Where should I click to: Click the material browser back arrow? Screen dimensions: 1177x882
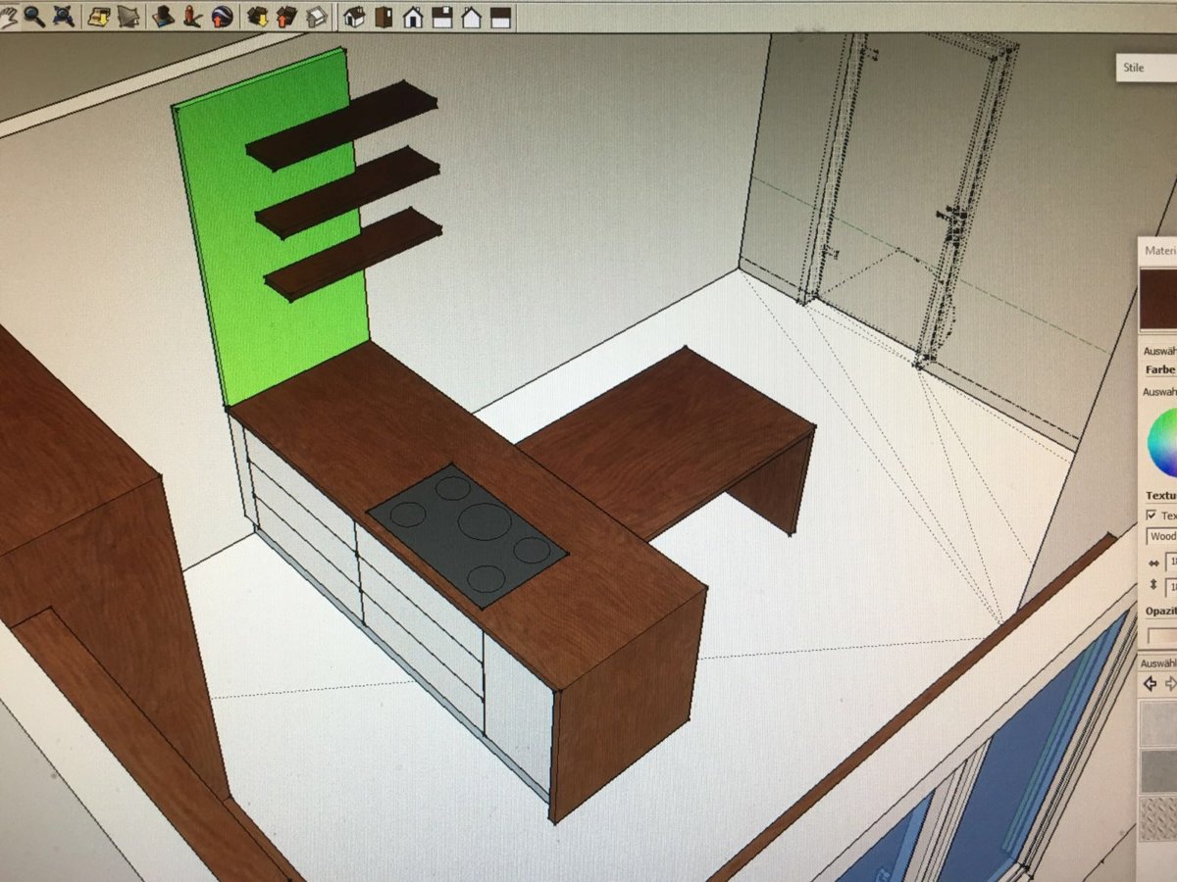point(1150,683)
